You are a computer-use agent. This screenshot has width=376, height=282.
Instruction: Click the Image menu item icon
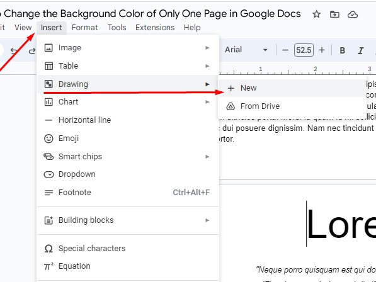(48, 48)
